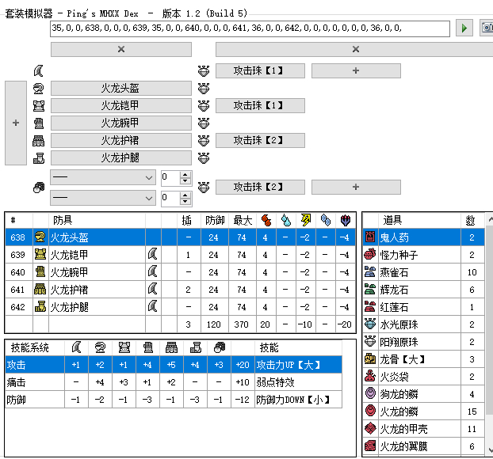Click the jewel icon next to 火龙护腿
Screen dimensions: 493x459
pos(204,158)
